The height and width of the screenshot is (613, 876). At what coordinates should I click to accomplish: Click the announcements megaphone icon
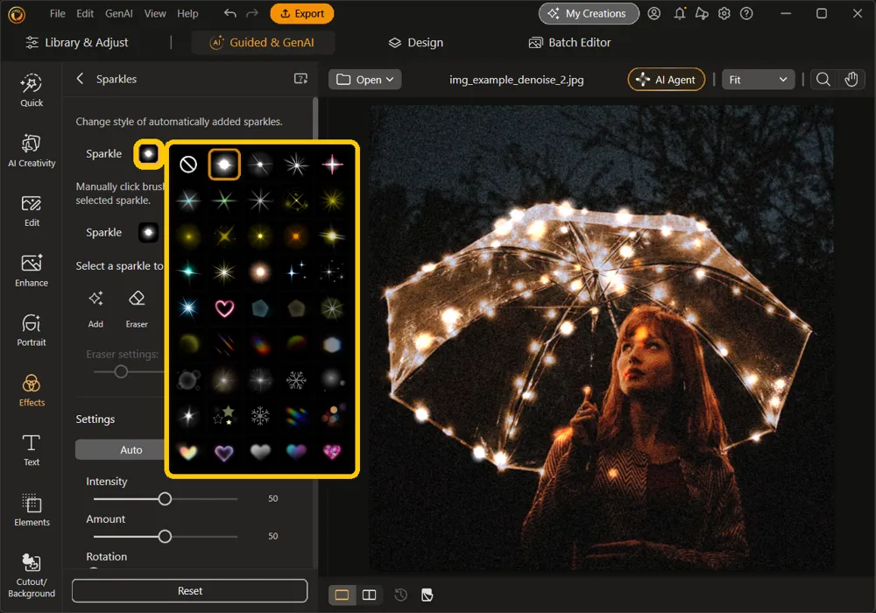pyautogui.click(x=702, y=13)
